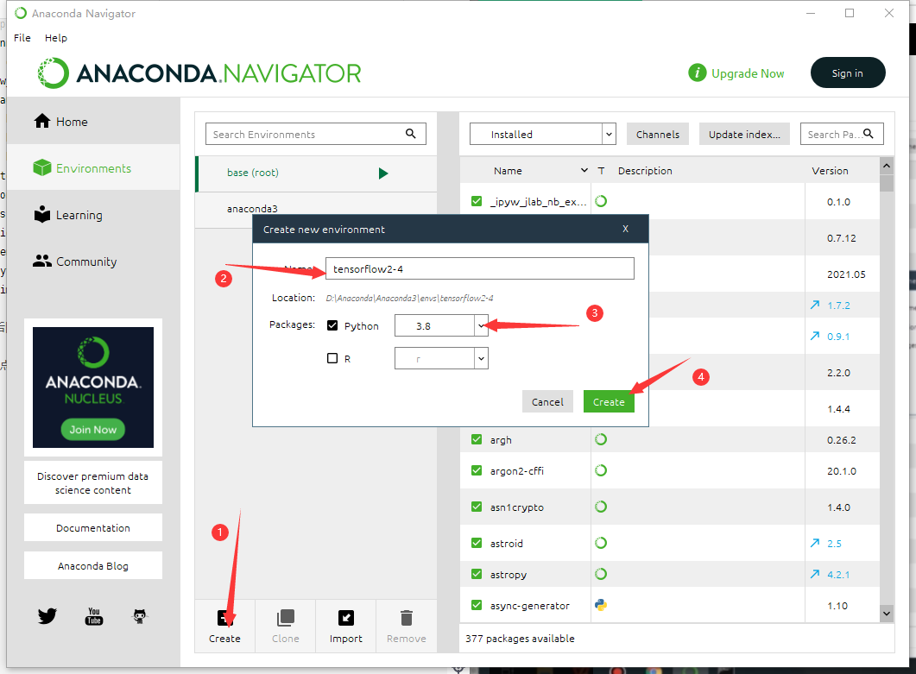Viewport: 916px width, 674px height.
Task: Open the Twitter icon in the sidebar
Action: 47,615
